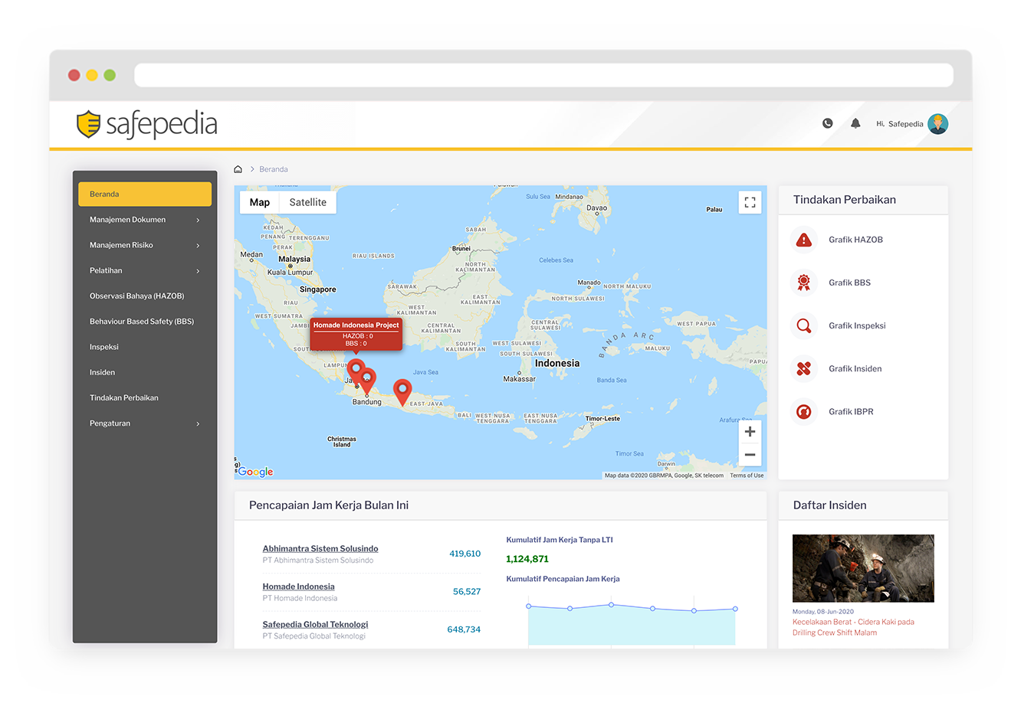The height and width of the screenshot is (706, 1034).
Task: Open the mining incident photo thumbnail
Action: pyautogui.click(x=863, y=568)
